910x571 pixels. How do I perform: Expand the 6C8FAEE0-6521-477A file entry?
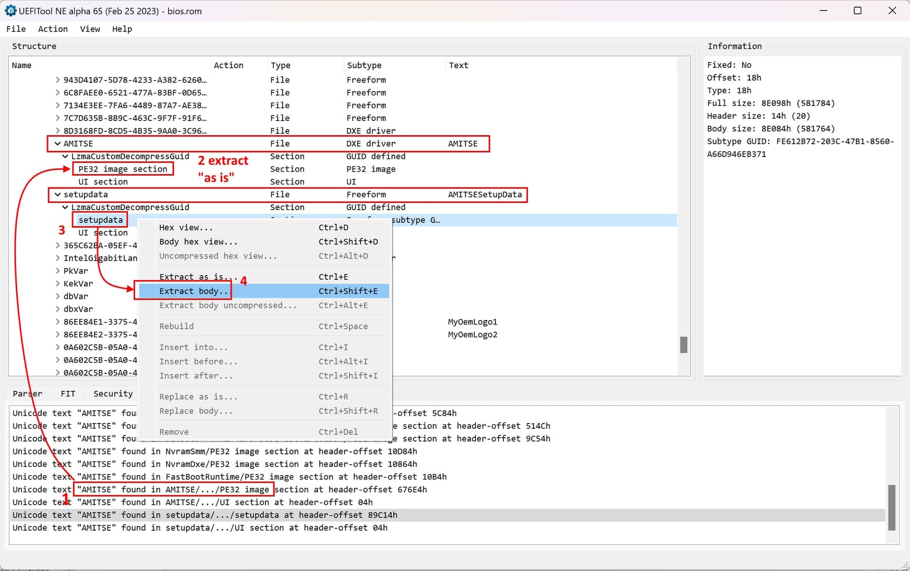57,92
